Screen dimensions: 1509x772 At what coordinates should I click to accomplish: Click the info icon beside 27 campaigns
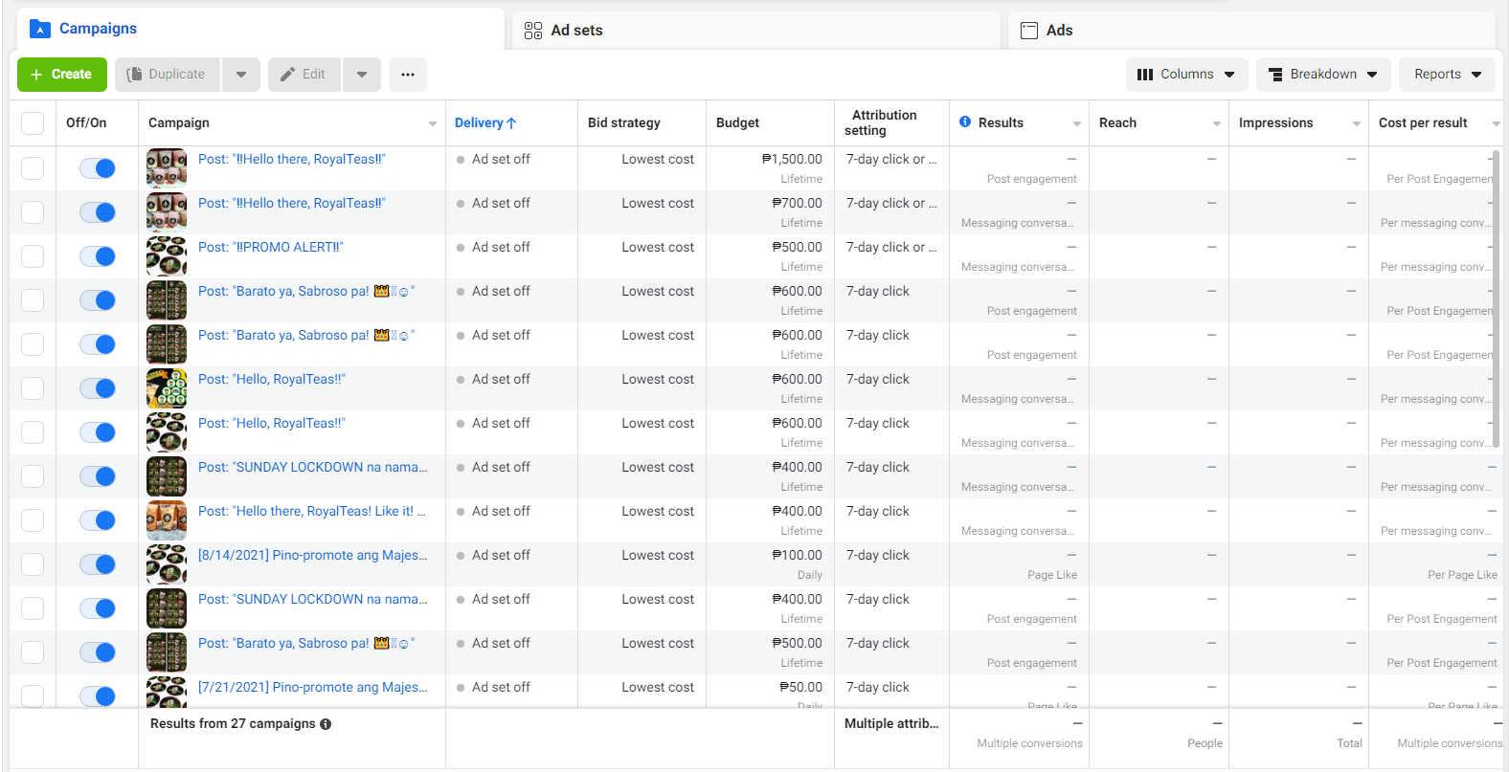pyautogui.click(x=326, y=724)
